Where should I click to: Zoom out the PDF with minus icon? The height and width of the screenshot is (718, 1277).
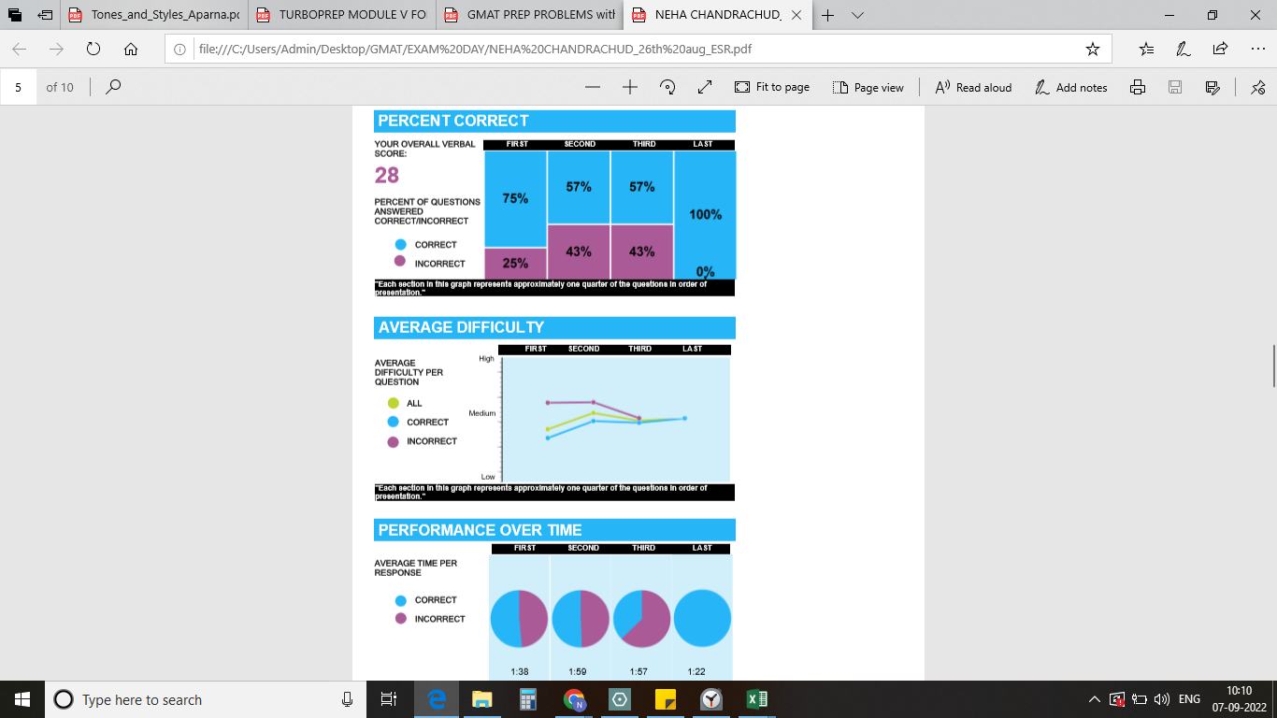point(592,87)
